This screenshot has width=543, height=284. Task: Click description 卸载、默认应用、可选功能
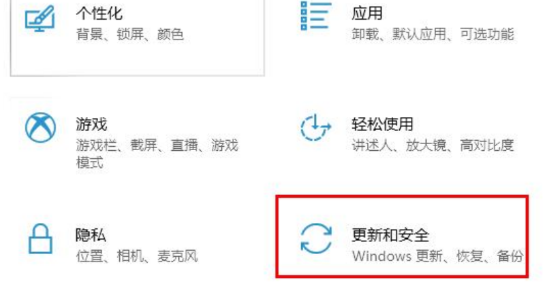433,34
